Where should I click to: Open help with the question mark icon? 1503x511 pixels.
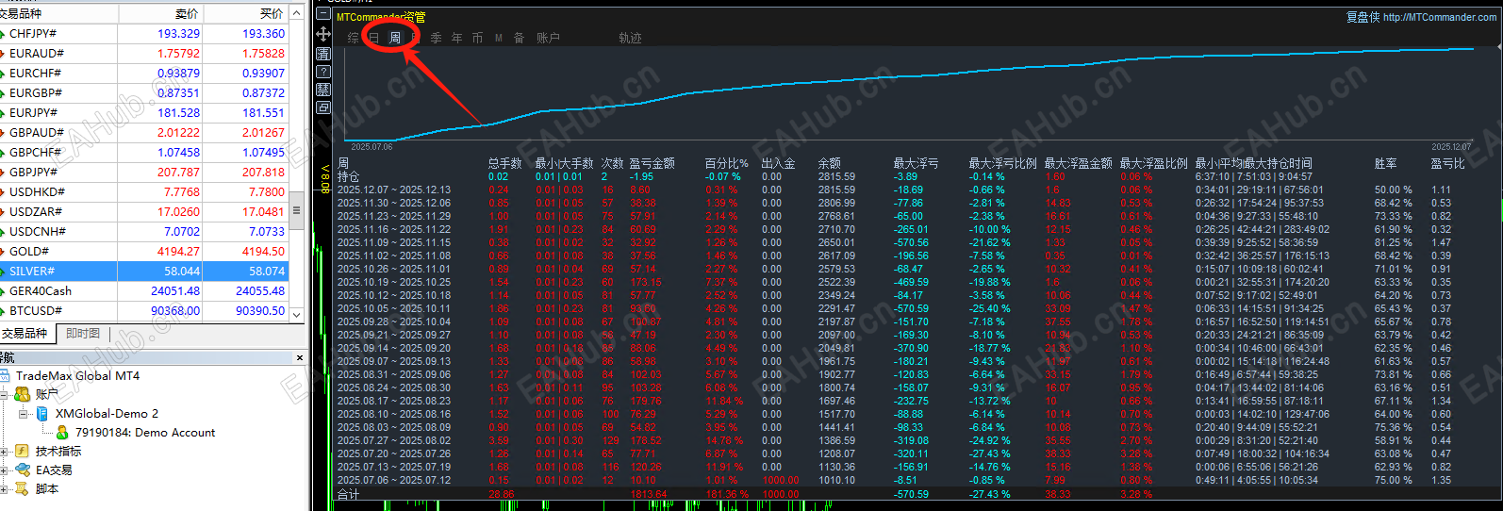click(323, 72)
